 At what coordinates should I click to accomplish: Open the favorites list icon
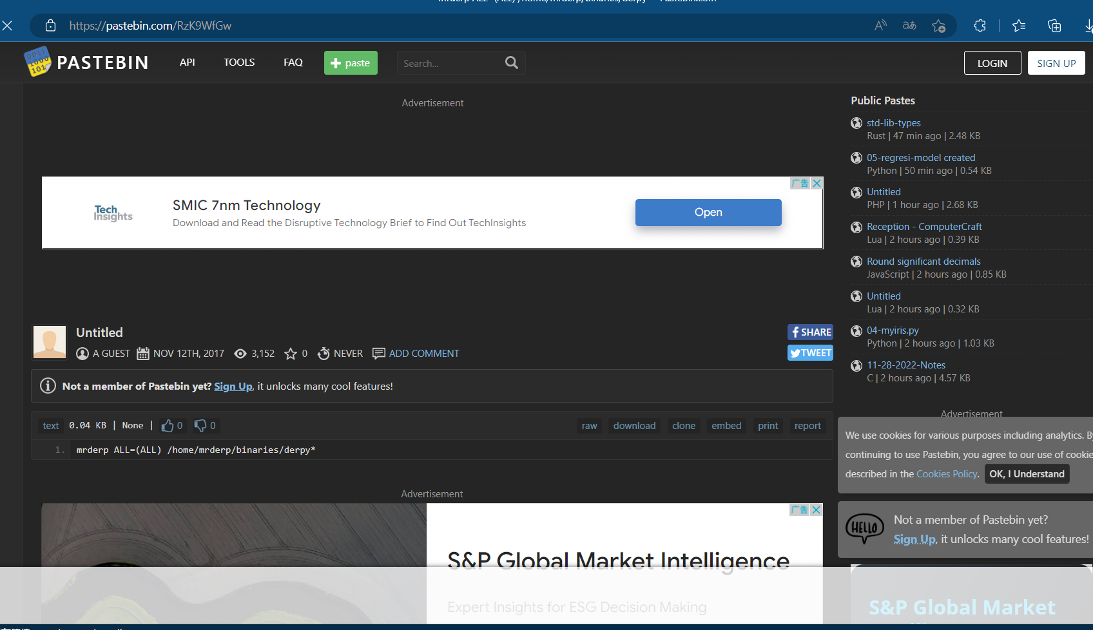pyautogui.click(x=1019, y=26)
